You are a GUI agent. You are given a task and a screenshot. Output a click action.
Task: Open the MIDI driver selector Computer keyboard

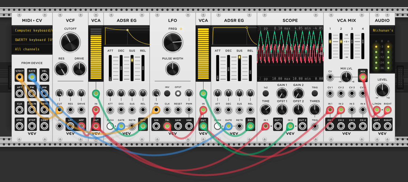coord(32,30)
